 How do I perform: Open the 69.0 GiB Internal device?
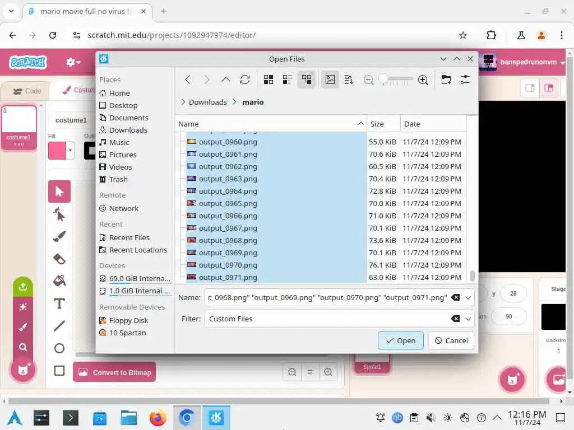[x=133, y=279]
